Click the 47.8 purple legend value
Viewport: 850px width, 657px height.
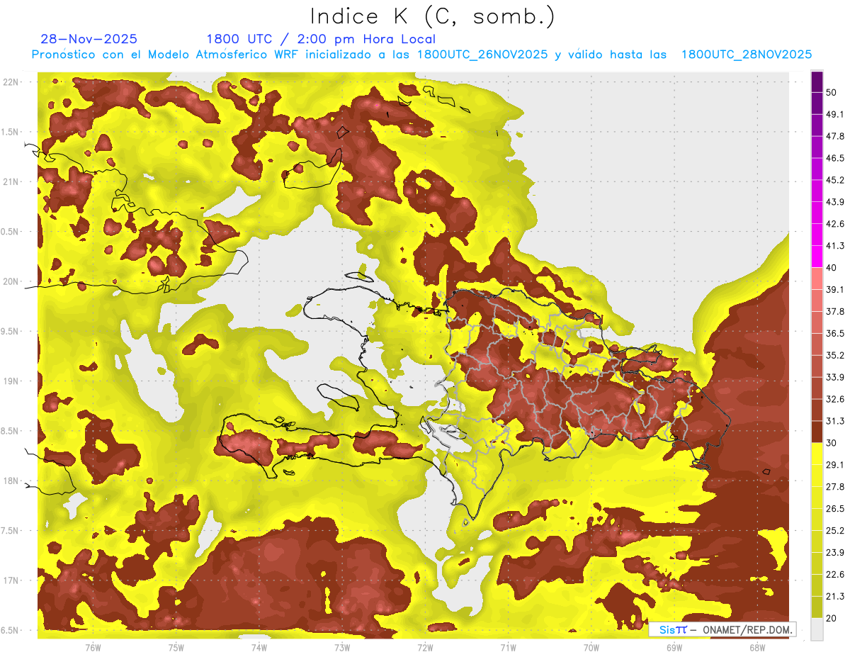tap(835, 136)
